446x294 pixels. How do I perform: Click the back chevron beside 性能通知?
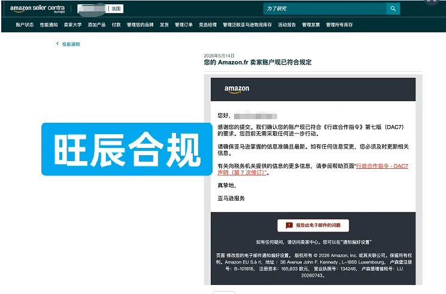(x=57, y=44)
